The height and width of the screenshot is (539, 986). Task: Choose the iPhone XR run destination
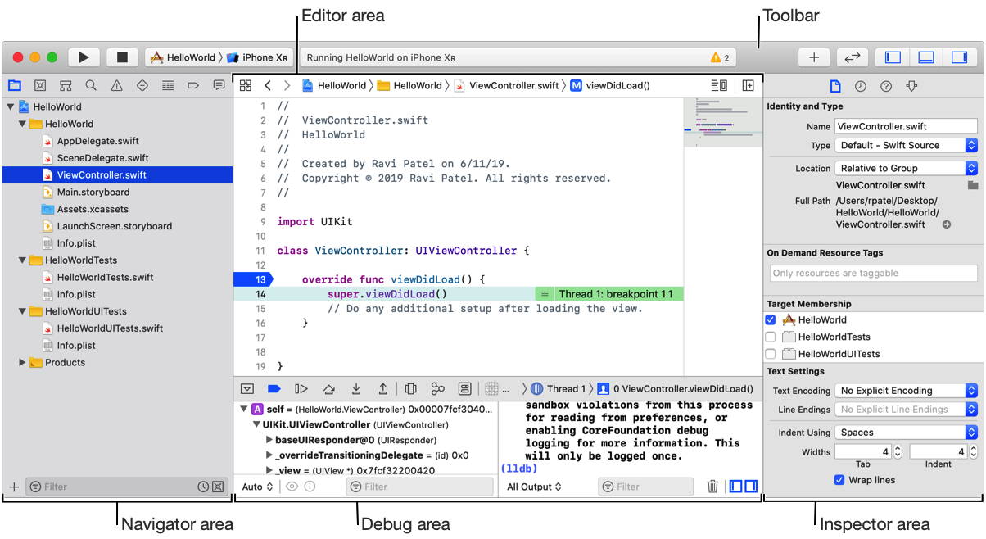tap(258, 58)
